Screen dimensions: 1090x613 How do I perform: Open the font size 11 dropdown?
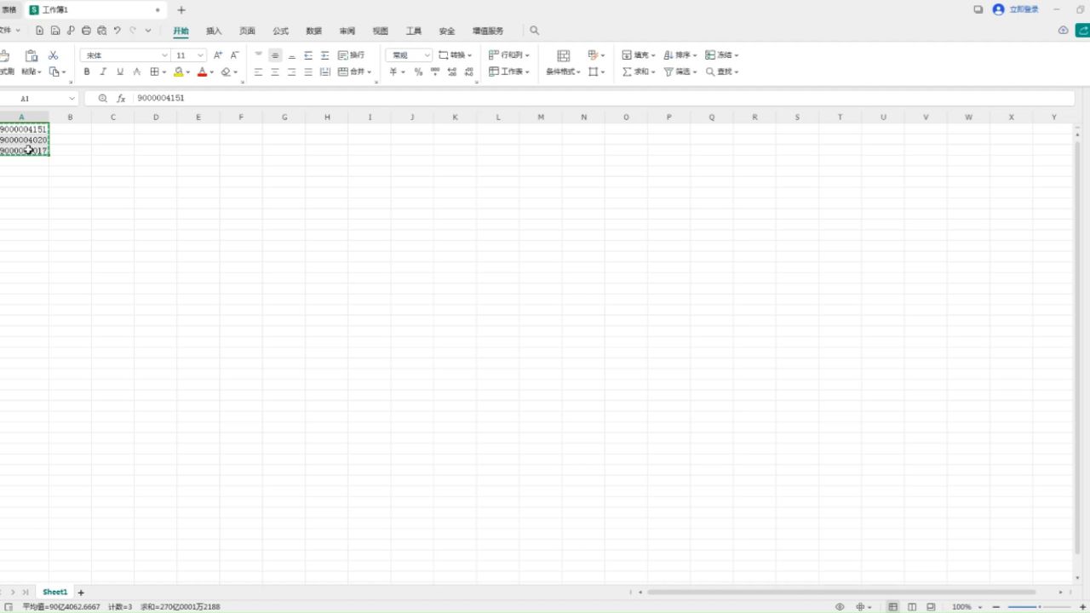click(200, 55)
